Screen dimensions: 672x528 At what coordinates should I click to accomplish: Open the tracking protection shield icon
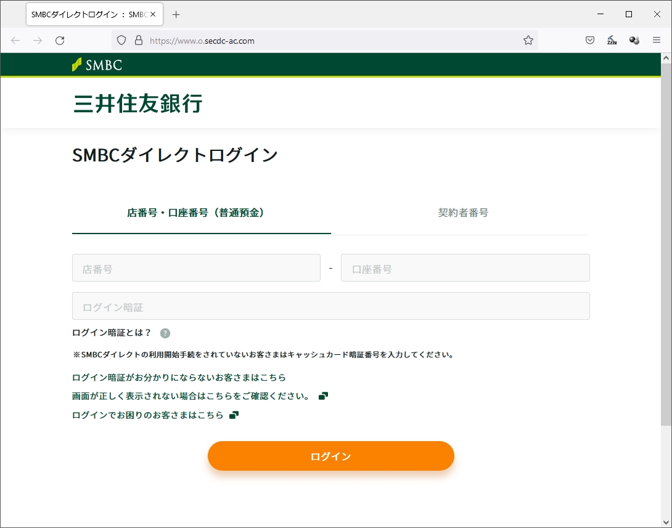tap(121, 40)
